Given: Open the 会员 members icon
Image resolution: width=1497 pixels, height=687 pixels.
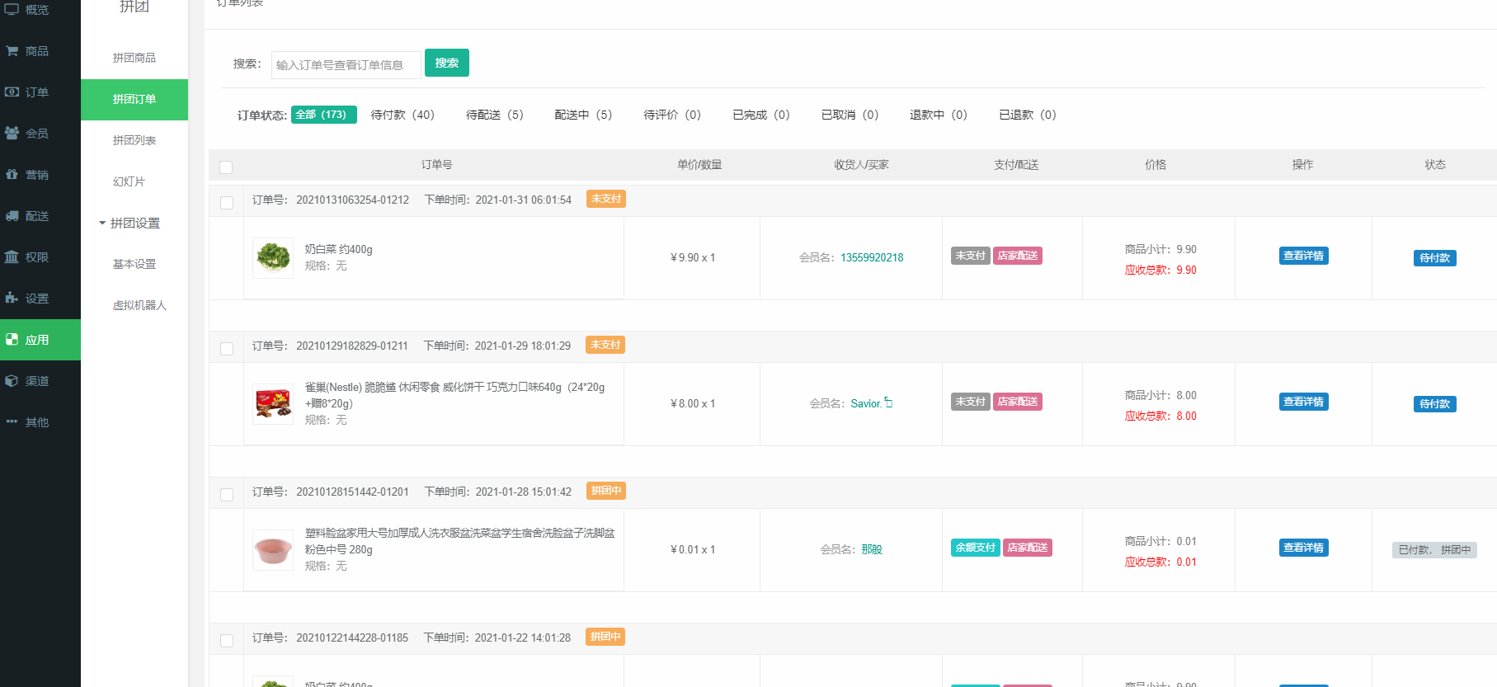Looking at the screenshot, I should point(12,133).
